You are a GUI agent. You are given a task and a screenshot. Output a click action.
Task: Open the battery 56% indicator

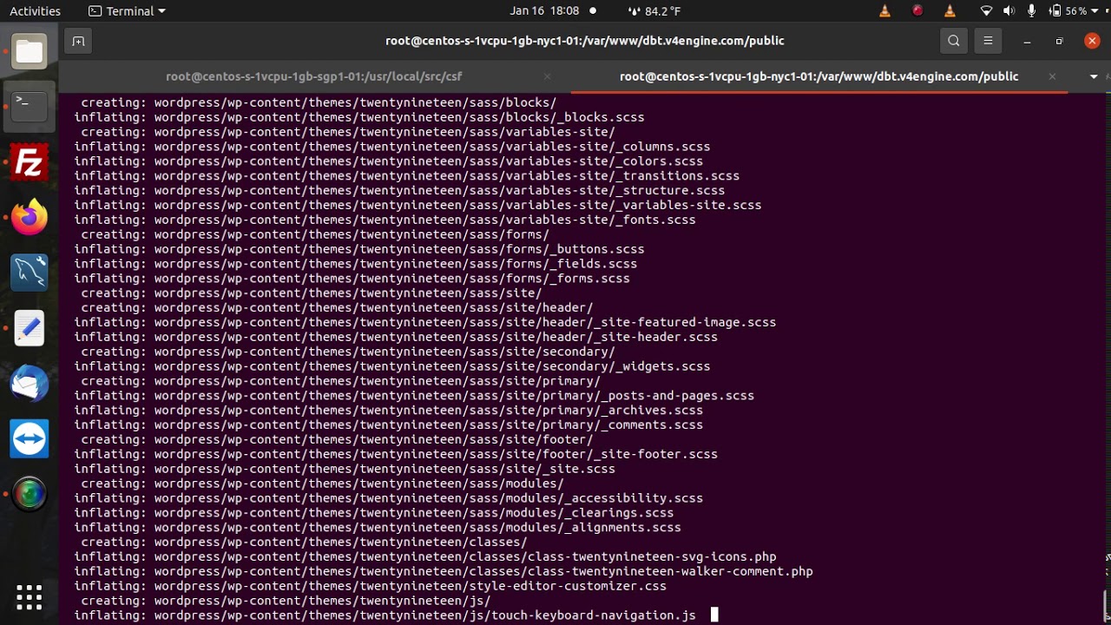[1068, 11]
